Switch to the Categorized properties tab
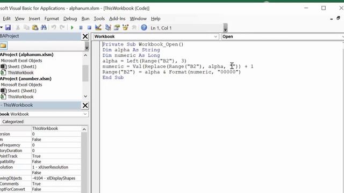This screenshot has height=193, width=344. coord(13,122)
